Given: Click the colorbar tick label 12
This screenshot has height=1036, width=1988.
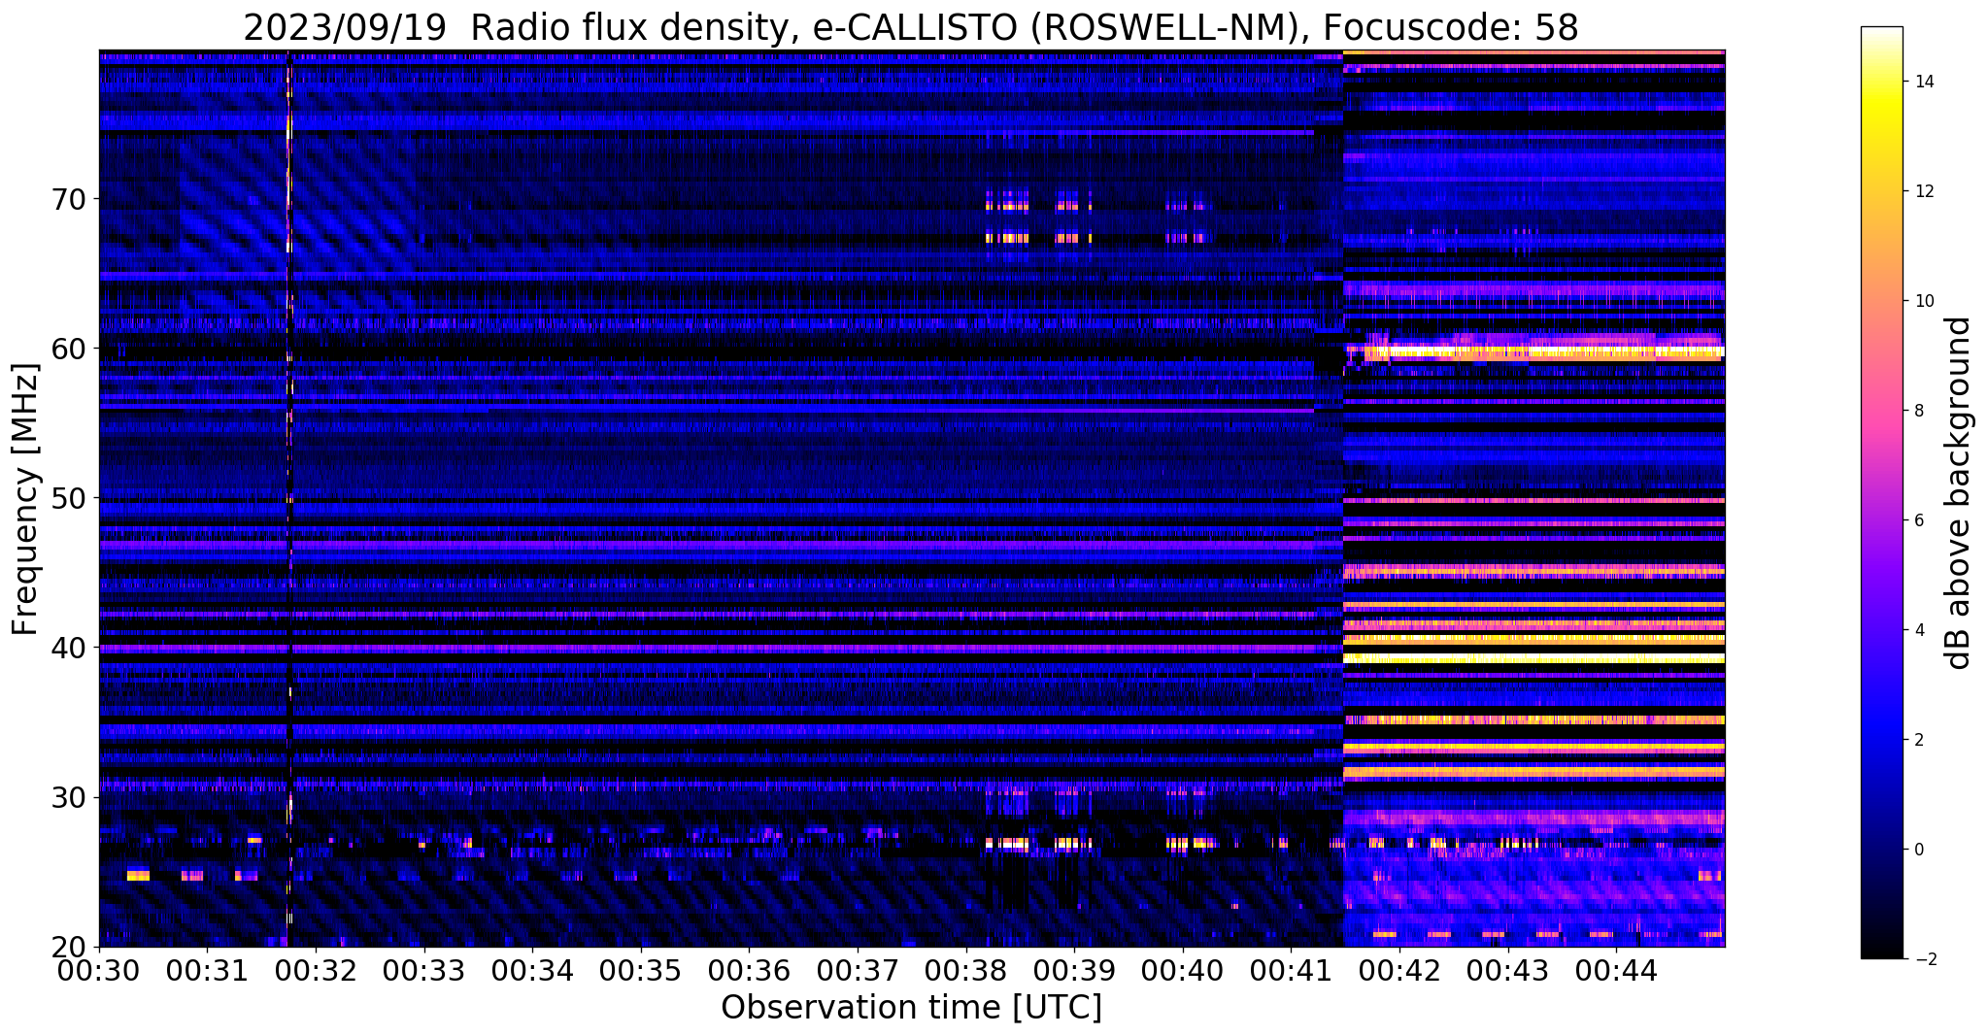Looking at the screenshot, I should point(1924,191).
